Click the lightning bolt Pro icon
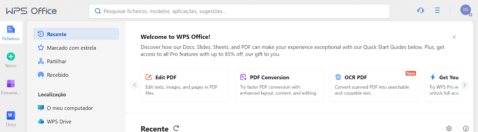 433,77
